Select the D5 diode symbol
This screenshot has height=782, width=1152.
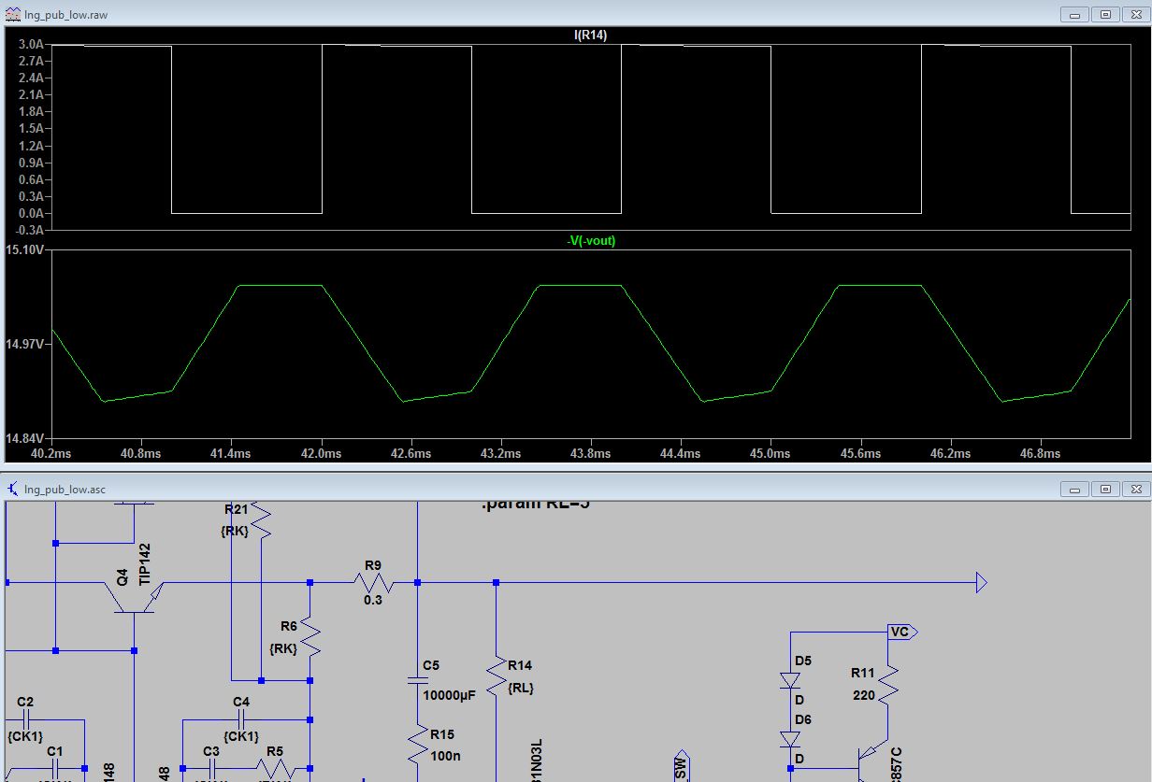click(x=790, y=681)
